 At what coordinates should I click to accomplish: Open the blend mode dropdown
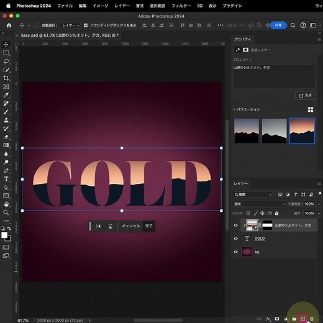pyautogui.click(x=260, y=204)
